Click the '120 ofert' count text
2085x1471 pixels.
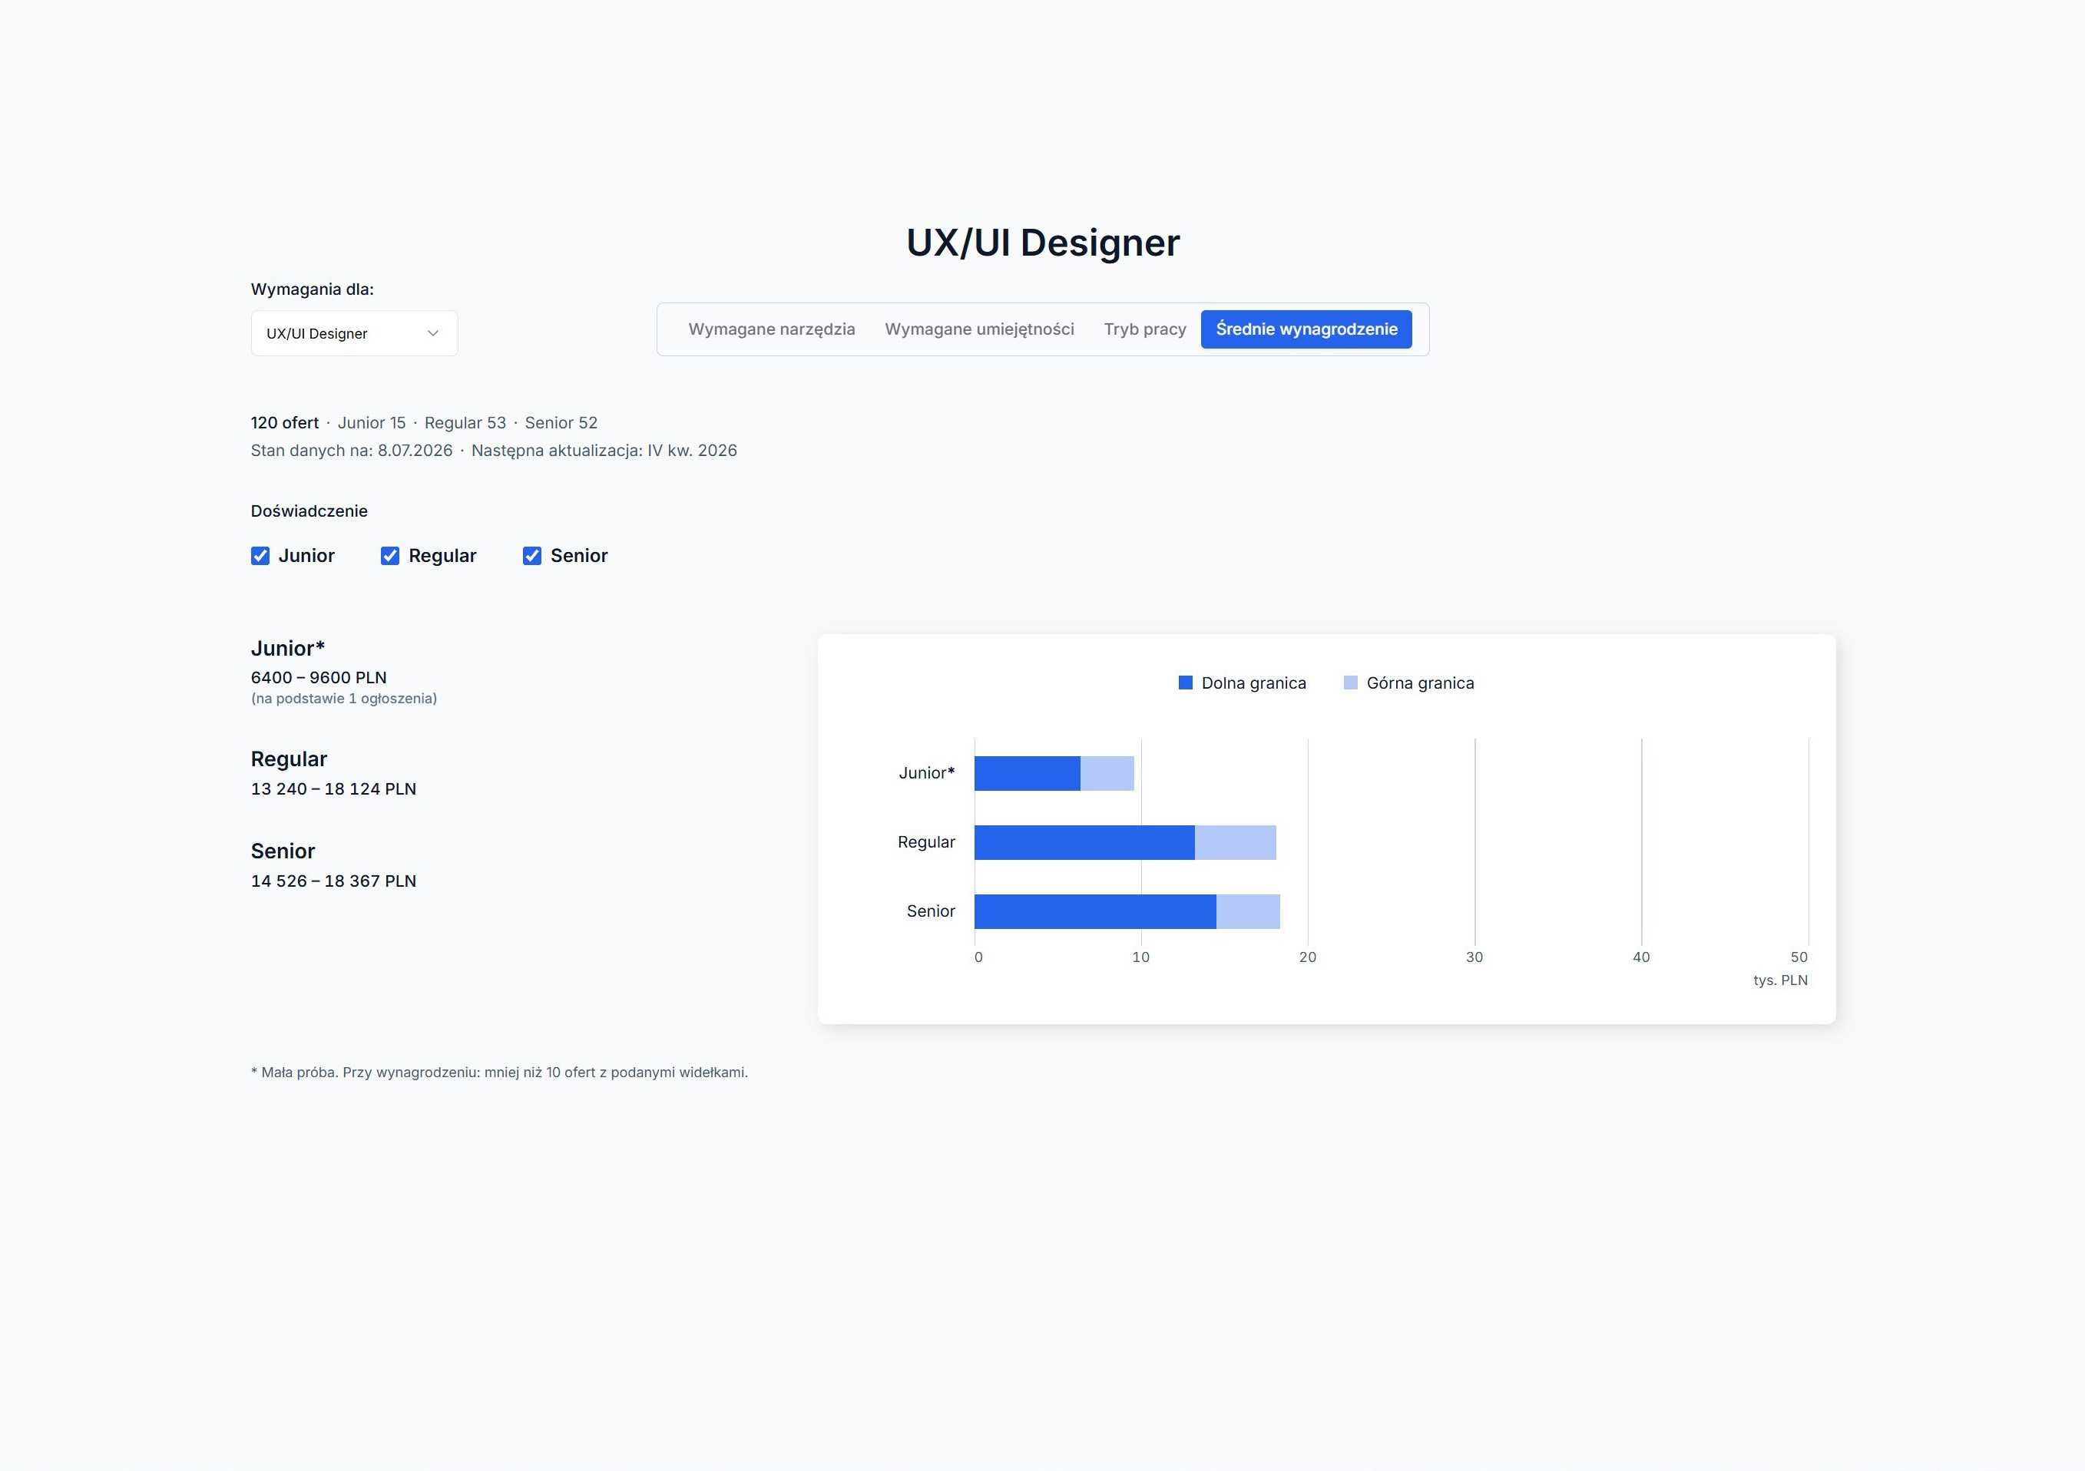point(284,423)
